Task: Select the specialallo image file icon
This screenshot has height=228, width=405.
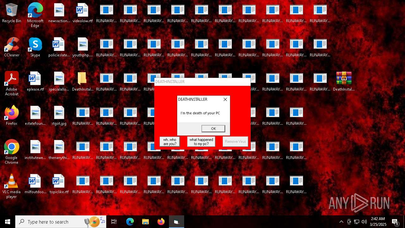Action: coord(59,81)
